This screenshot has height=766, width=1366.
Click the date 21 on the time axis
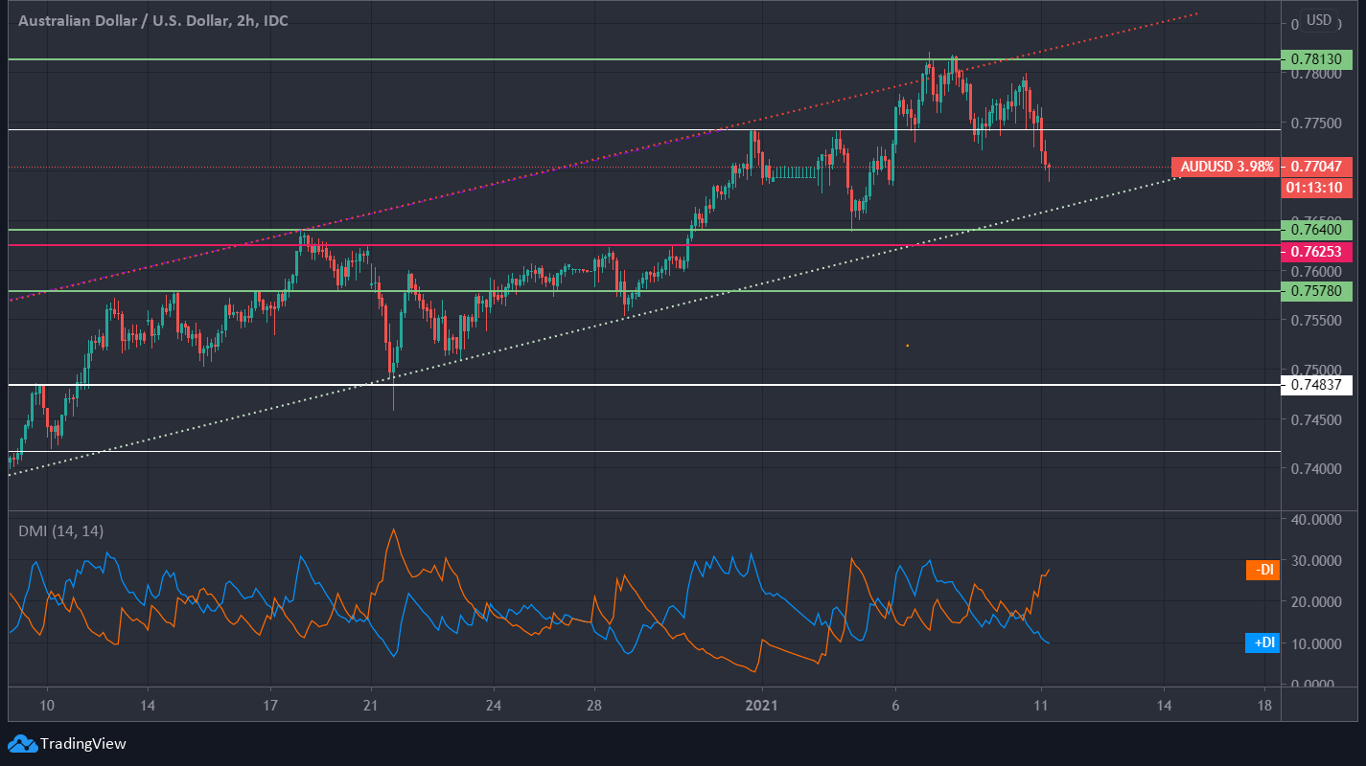click(x=371, y=706)
